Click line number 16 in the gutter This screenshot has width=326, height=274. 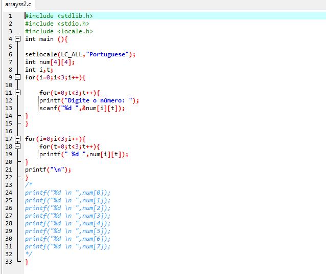[x=9, y=131]
